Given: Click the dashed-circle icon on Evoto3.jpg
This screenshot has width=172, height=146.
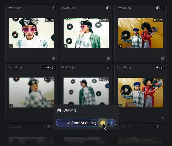Looking at the screenshot, I should coord(162,8).
